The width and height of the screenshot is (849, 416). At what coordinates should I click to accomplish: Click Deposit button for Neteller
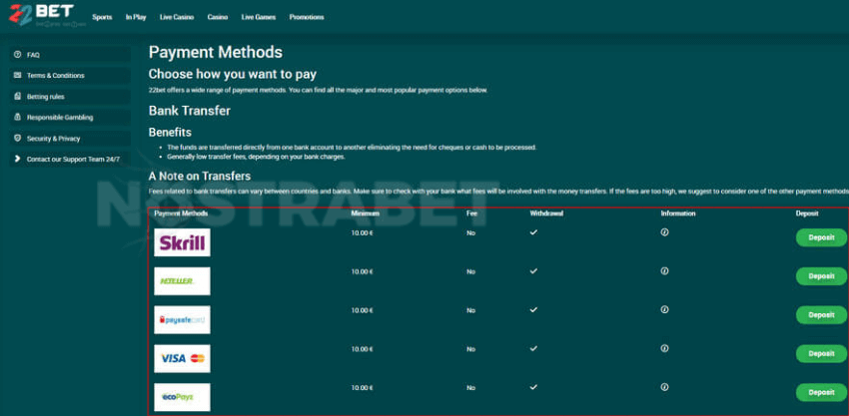pyautogui.click(x=821, y=276)
